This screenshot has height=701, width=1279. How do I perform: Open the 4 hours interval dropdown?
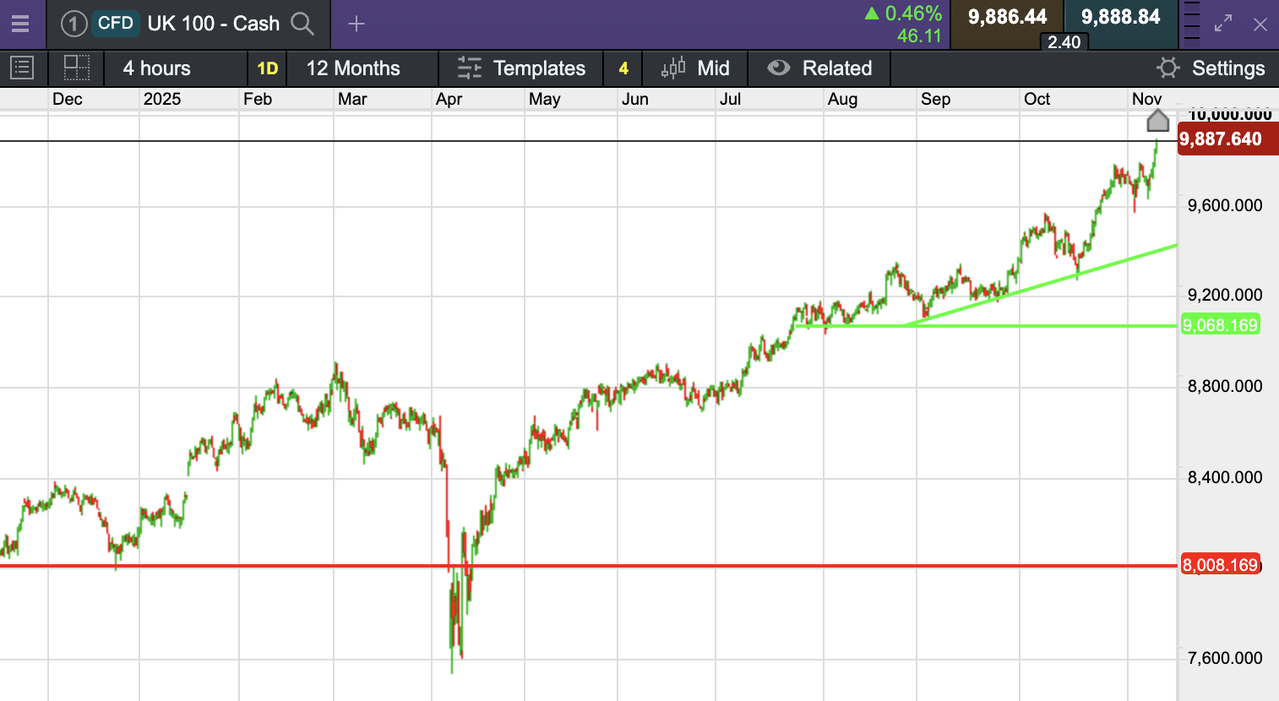pyautogui.click(x=157, y=68)
